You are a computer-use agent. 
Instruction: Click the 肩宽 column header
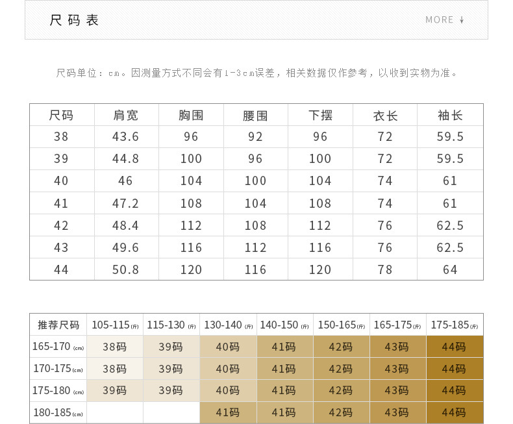click(126, 116)
